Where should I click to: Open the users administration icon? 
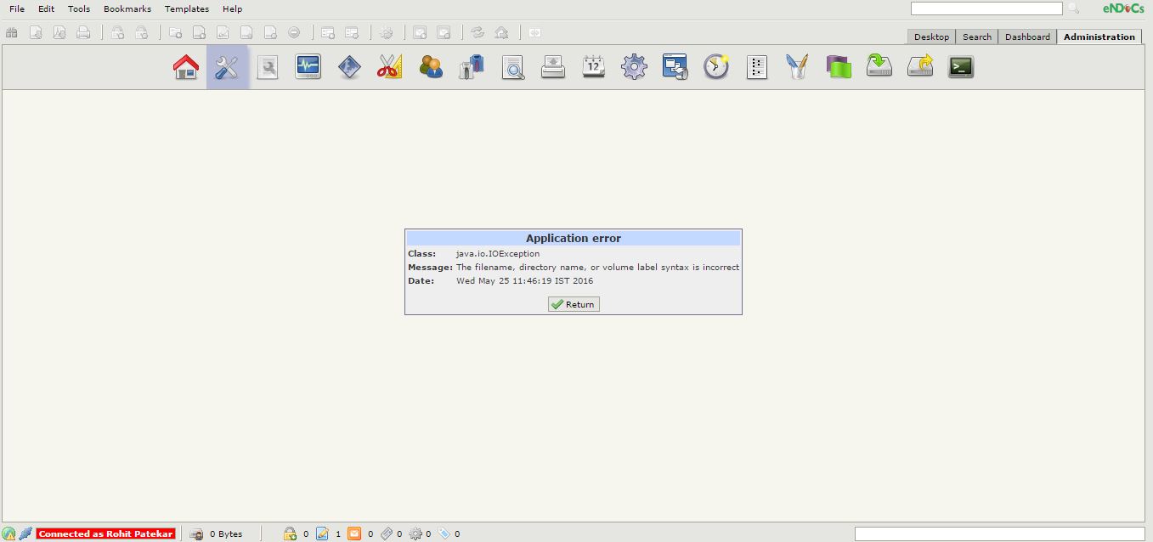(x=431, y=67)
